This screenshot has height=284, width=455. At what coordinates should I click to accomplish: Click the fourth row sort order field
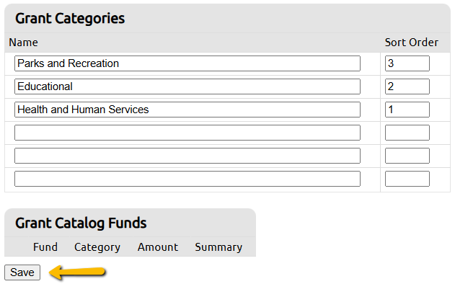tap(407, 133)
